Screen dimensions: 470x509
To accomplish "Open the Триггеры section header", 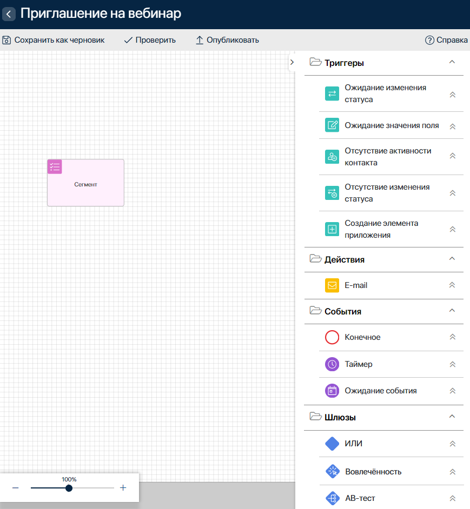I will [x=383, y=63].
